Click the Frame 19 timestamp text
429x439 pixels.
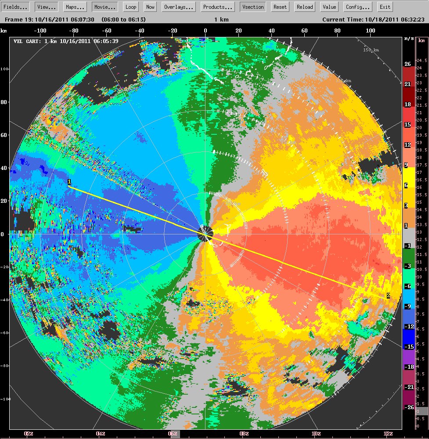[x=50, y=20]
